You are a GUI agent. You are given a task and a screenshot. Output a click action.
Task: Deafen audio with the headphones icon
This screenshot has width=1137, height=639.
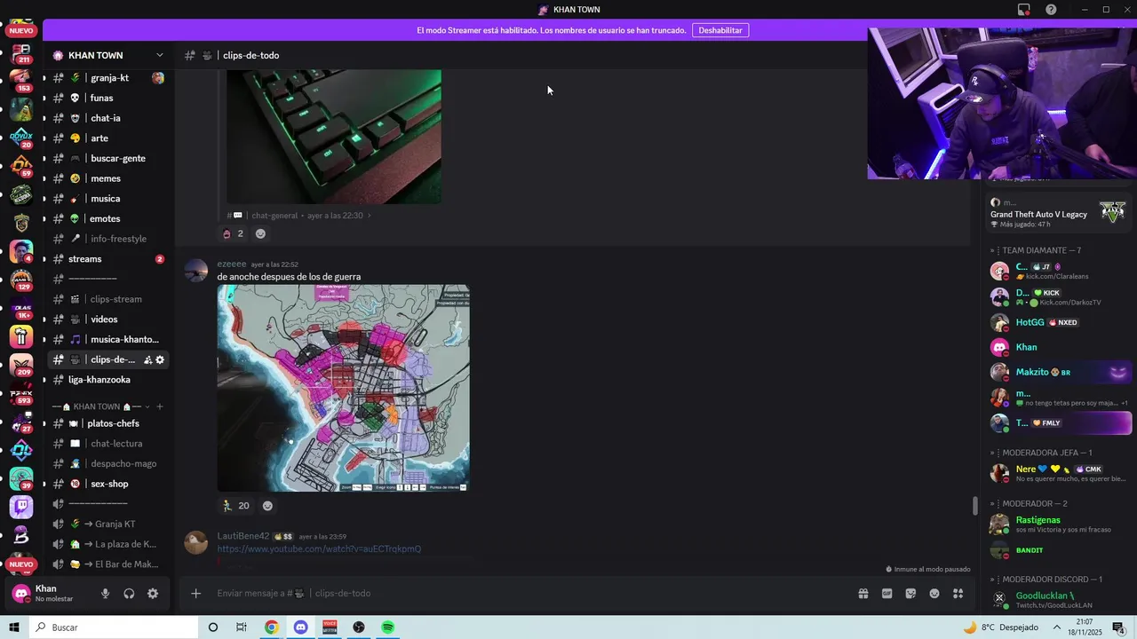click(129, 594)
